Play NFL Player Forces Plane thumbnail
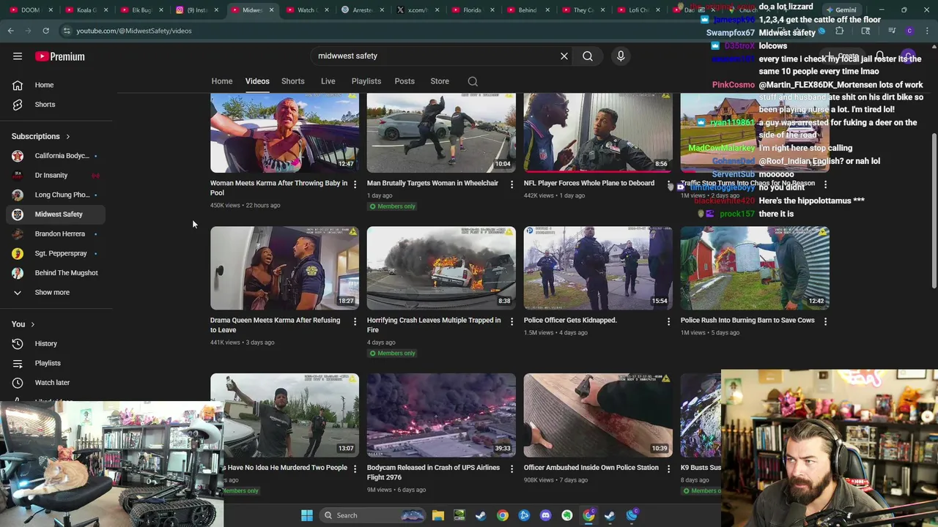Viewport: 938px width, 527px height. click(598, 132)
